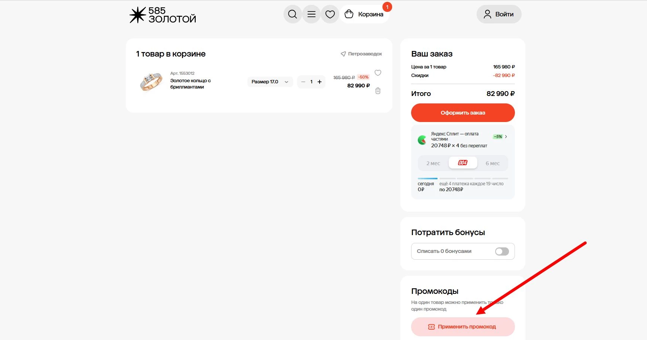This screenshot has width=647, height=340.
Task: Click the Оформить заказ button
Action: coord(462,112)
